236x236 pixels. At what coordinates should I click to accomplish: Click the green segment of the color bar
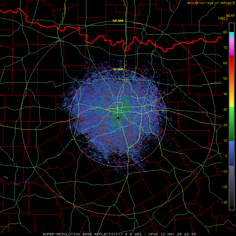coord(232,124)
